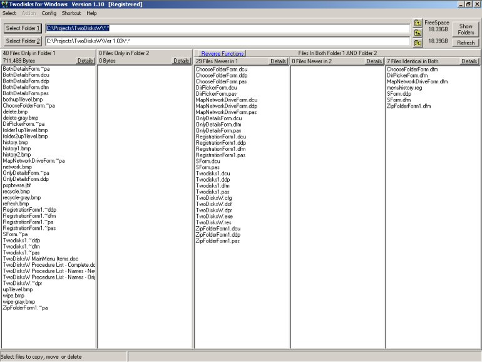This screenshot has height=362, width=482.
Task: Open Details for Files Only in Folder 1
Action: pos(86,61)
